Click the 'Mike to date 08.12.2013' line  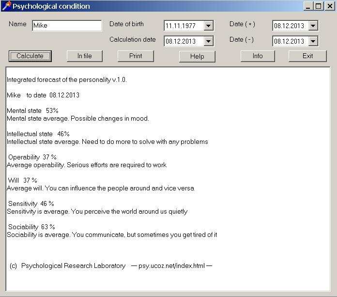pos(43,95)
